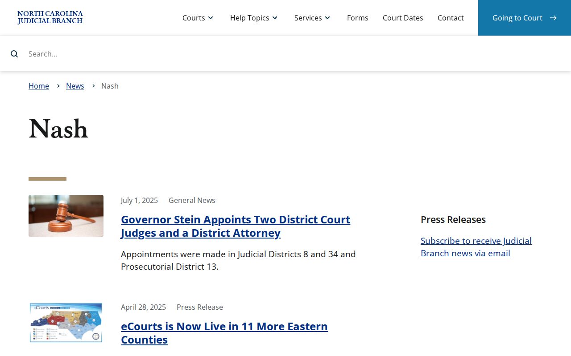Viewport: 571px width, 356px height.
Task: Open eCourts is Now Live article link
Action: point(224,333)
